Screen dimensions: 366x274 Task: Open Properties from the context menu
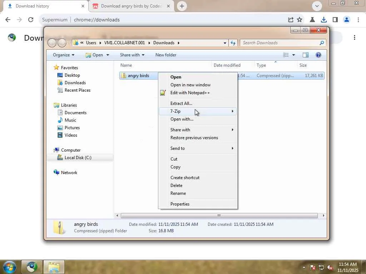198,204
